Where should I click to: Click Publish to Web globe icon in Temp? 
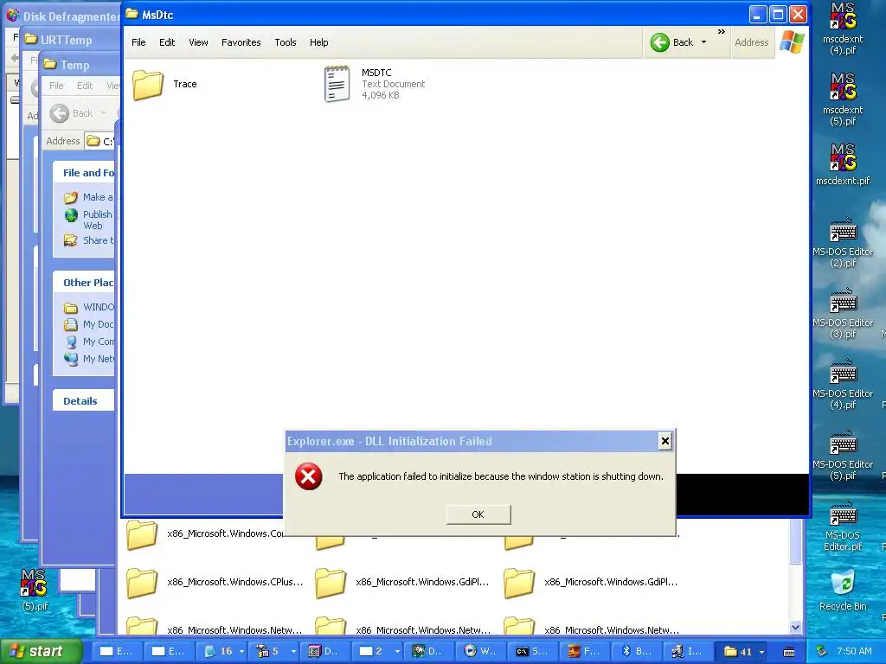pos(71,215)
